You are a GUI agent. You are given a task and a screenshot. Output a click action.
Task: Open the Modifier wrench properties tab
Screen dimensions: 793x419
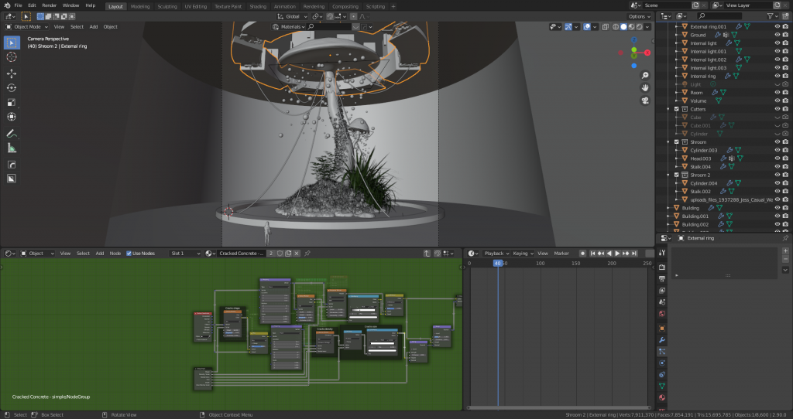click(x=662, y=339)
